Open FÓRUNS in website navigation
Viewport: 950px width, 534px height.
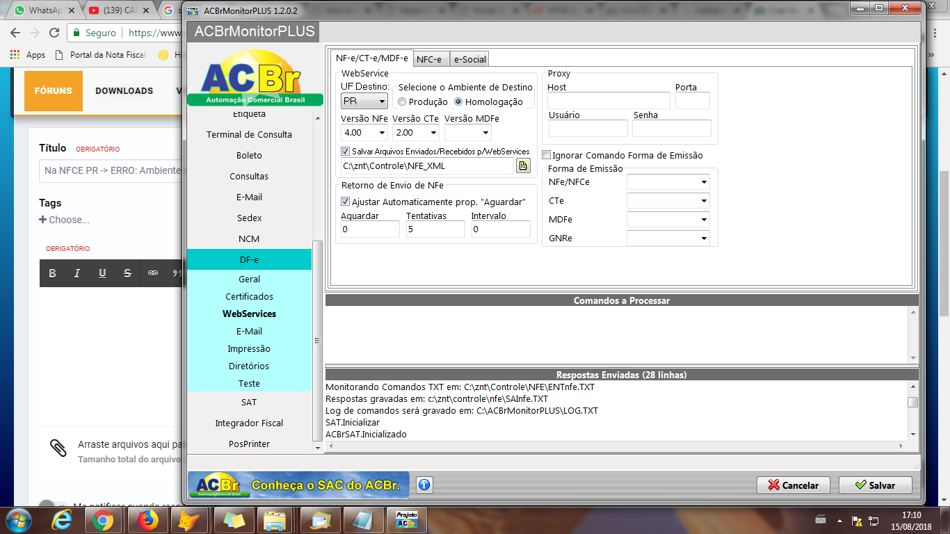[x=54, y=90]
